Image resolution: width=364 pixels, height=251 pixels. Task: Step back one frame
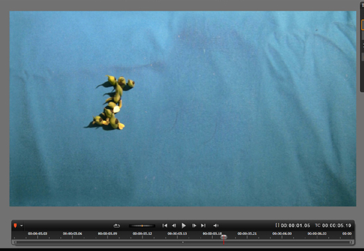click(174, 226)
